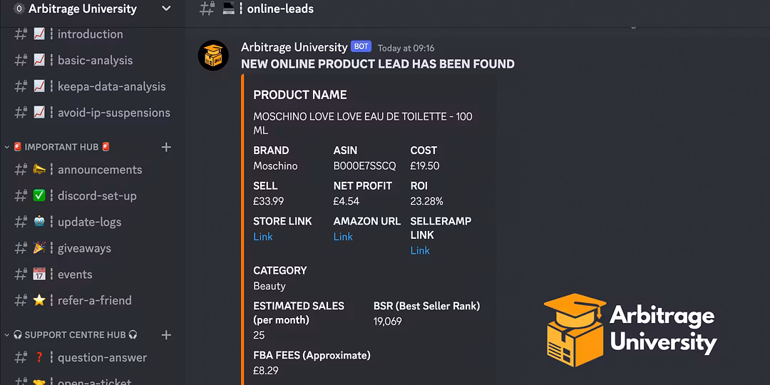Open the SELLERAMP LINK hyperlink
Viewport: 770px width, 385px height.
pyautogui.click(x=420, y=250)
